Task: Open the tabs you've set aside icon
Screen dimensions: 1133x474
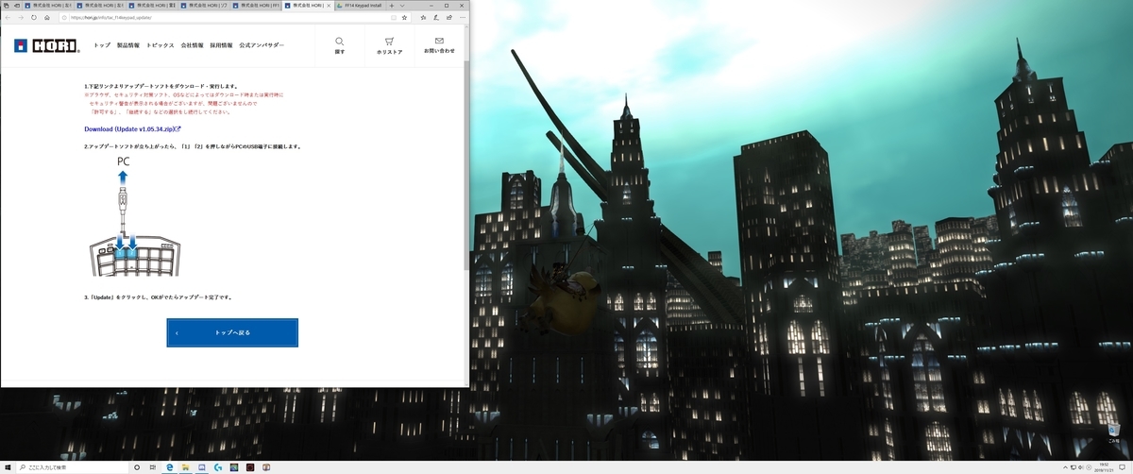Action: (6, 6)
